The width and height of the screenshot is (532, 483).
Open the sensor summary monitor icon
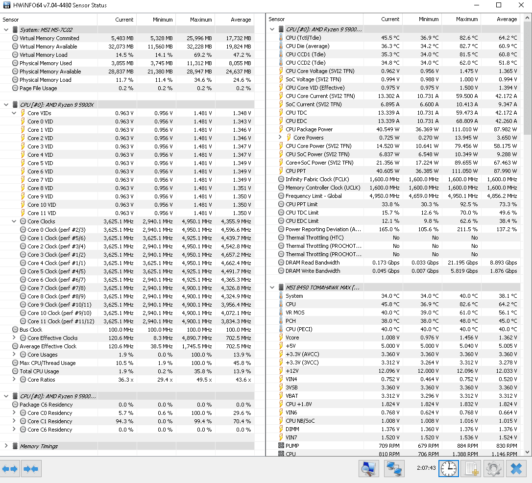[368, 469]
